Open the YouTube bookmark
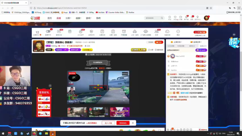Viewport: 242px width, 136px height. (x=100, y=12)
